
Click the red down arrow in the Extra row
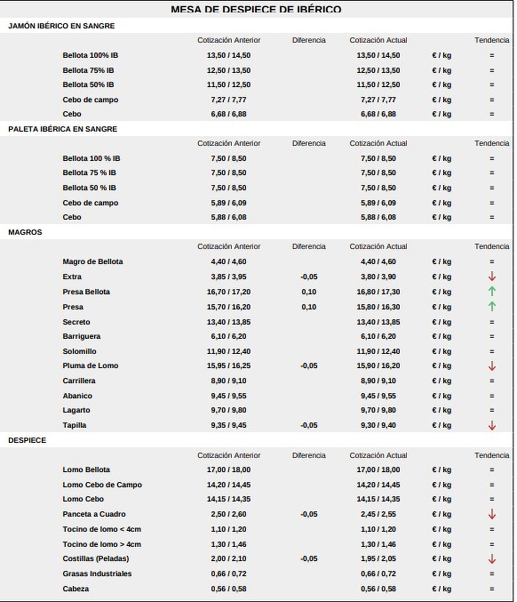(491, 277)
